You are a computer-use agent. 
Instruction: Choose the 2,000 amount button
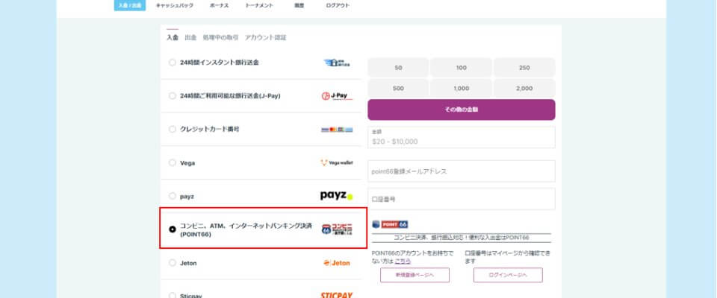(x=524, y=88)
